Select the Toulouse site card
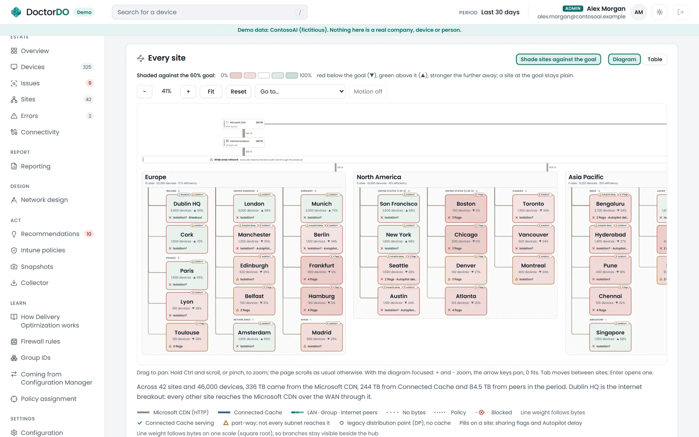 (187, 337)
